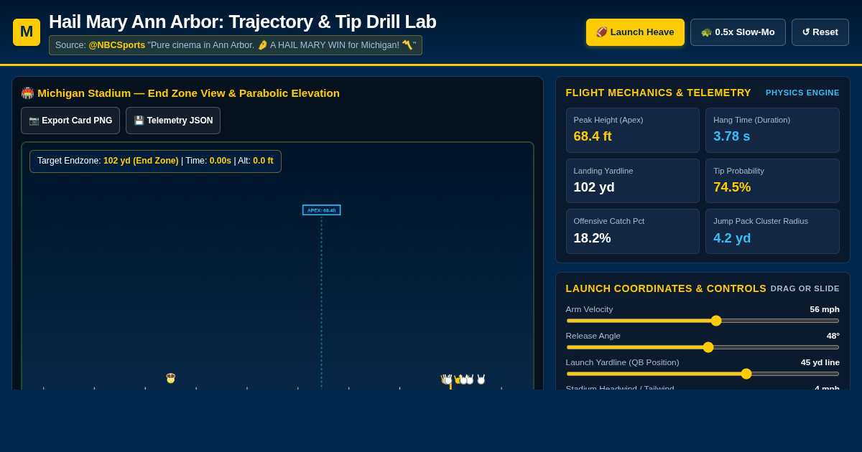Viewport: 862px width, 452px height.
Task: Select the rightmost player helmet near the end zone
Action: tap(481, 380)
